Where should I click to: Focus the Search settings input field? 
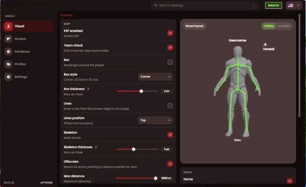(x=205, y=5)
